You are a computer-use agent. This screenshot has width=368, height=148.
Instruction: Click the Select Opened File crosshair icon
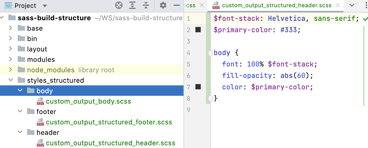coord(119,5)
